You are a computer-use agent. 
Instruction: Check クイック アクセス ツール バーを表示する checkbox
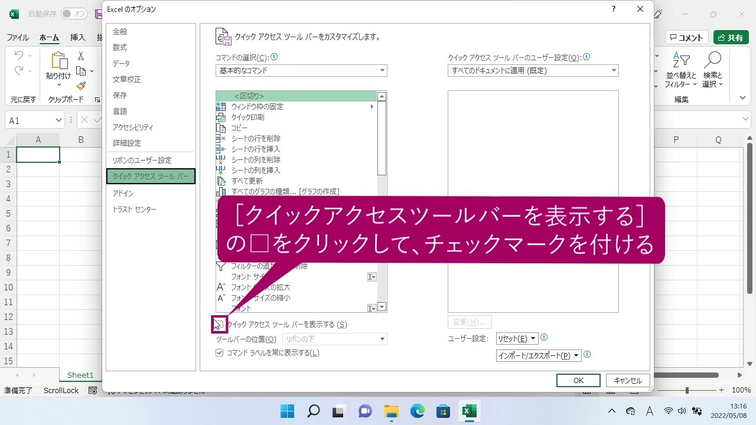[220, 325]
